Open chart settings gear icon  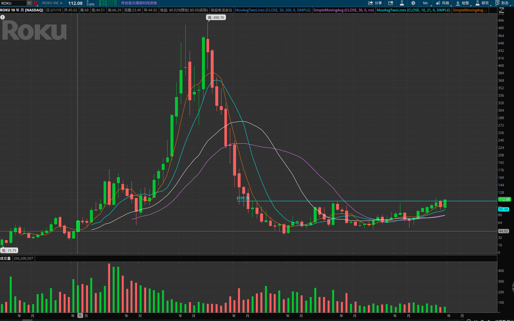tap(413, 3)
